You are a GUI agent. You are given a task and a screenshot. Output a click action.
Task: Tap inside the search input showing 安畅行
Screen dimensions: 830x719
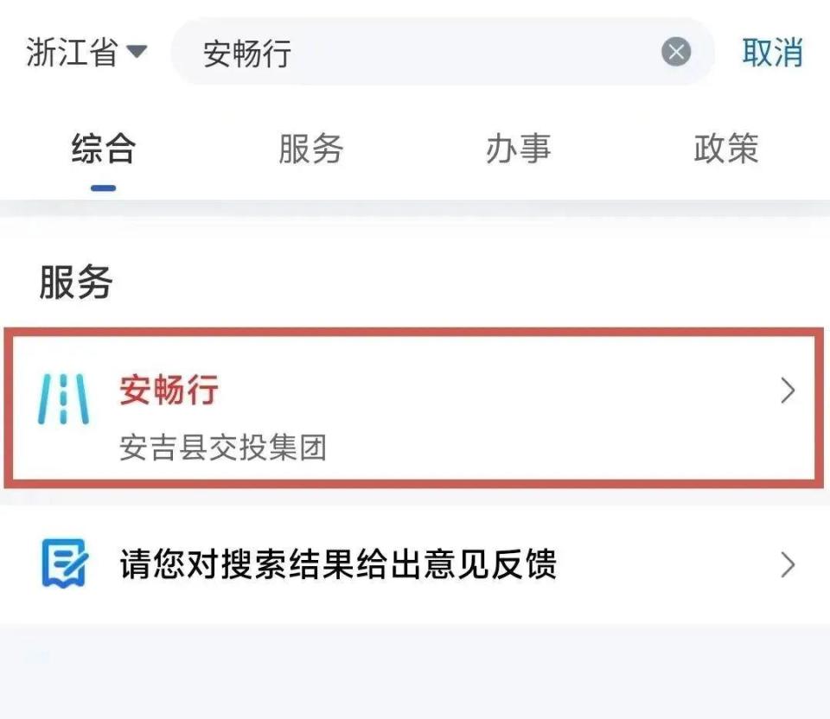click(x=346, y=52)
